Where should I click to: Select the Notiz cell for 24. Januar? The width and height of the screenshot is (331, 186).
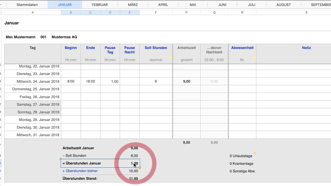[294, 81]
